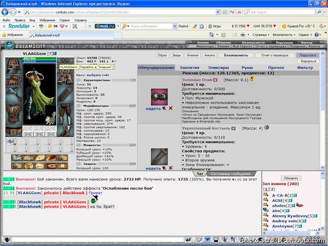The image size is (328, 246).
Task: Collapse the Характеристики section
Action: pos(78,80)
